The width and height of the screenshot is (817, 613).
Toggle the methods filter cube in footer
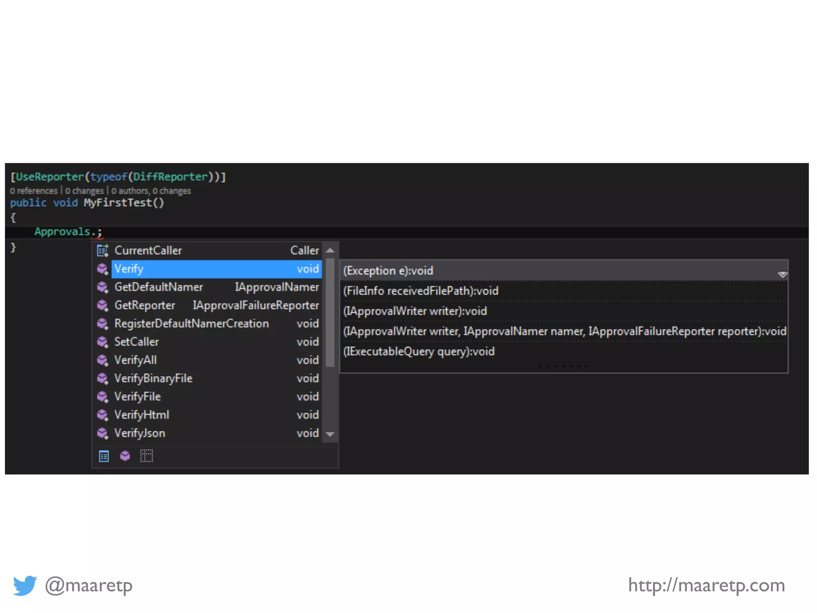click(x=125, y=456)
